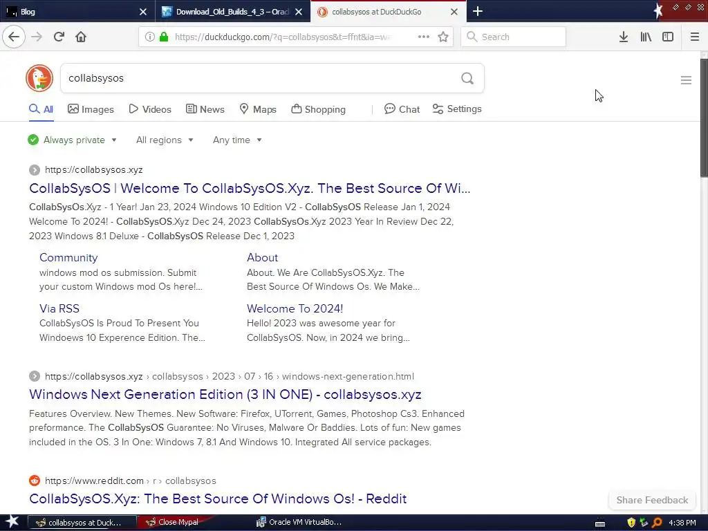Open the keyboard tray icon

click(x=600, y=523)
